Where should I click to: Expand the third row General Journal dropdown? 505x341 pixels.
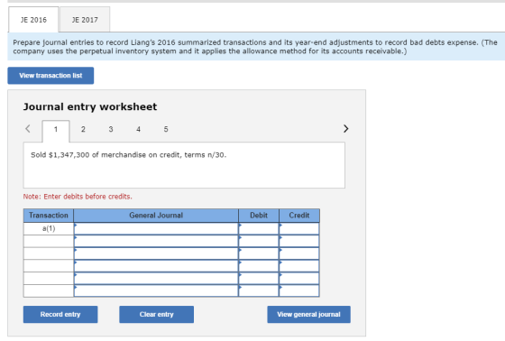click(156, 253)
